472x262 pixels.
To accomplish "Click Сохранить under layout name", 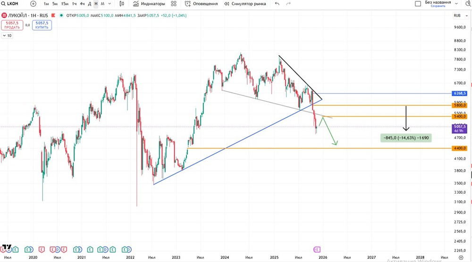I will click(x=438, y=6).
